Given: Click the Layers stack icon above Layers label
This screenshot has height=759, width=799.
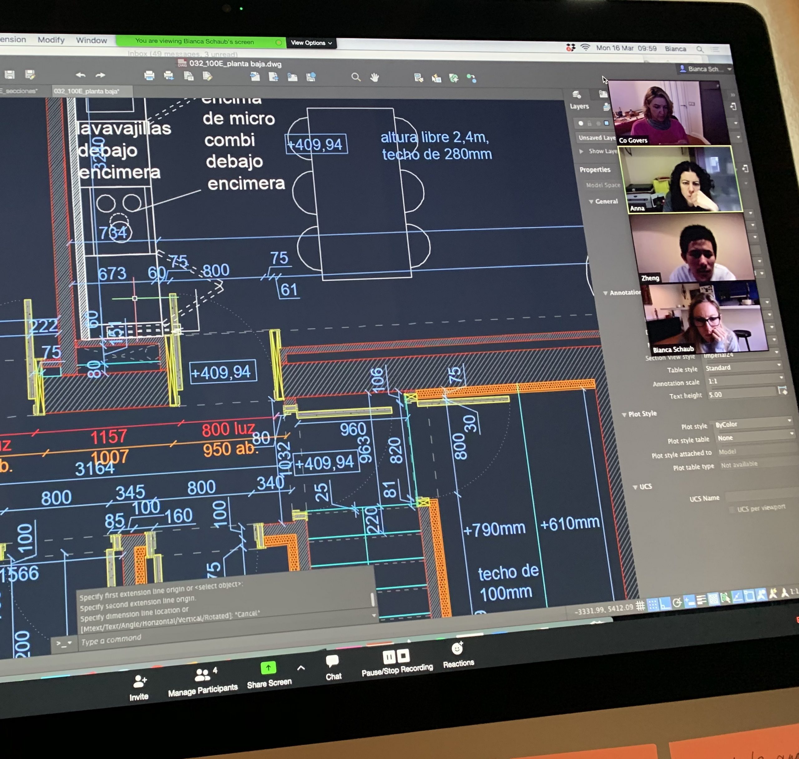Looking at the screenshot, I should [x=576, y=95].
